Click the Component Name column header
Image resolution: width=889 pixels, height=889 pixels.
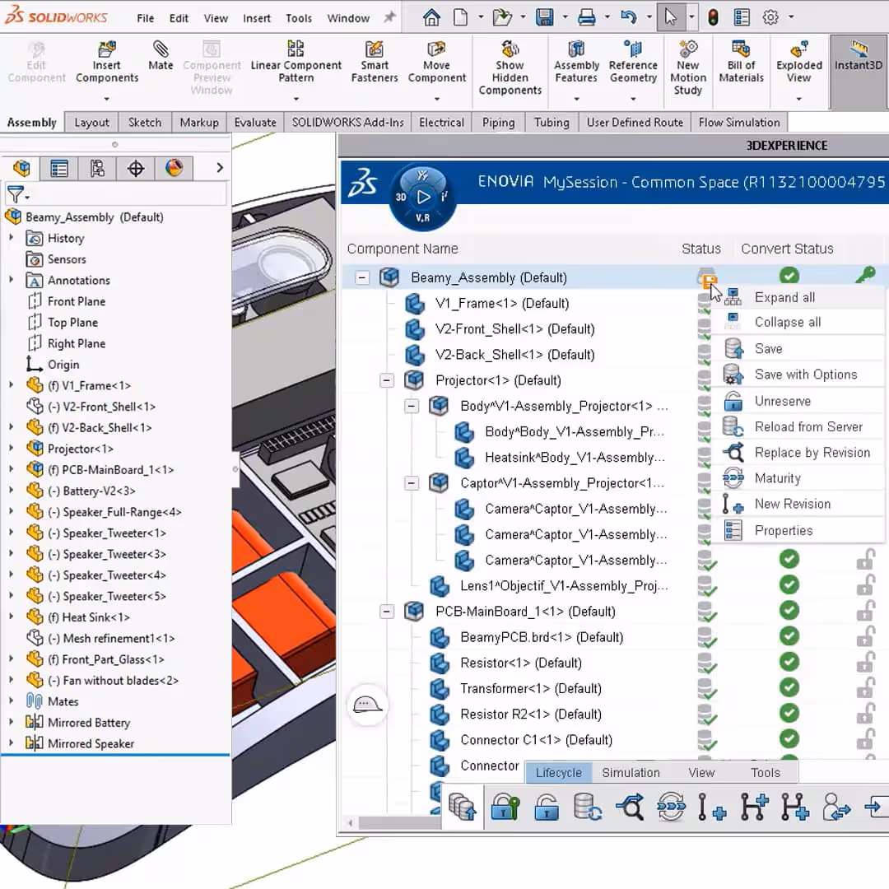point(402,249)
